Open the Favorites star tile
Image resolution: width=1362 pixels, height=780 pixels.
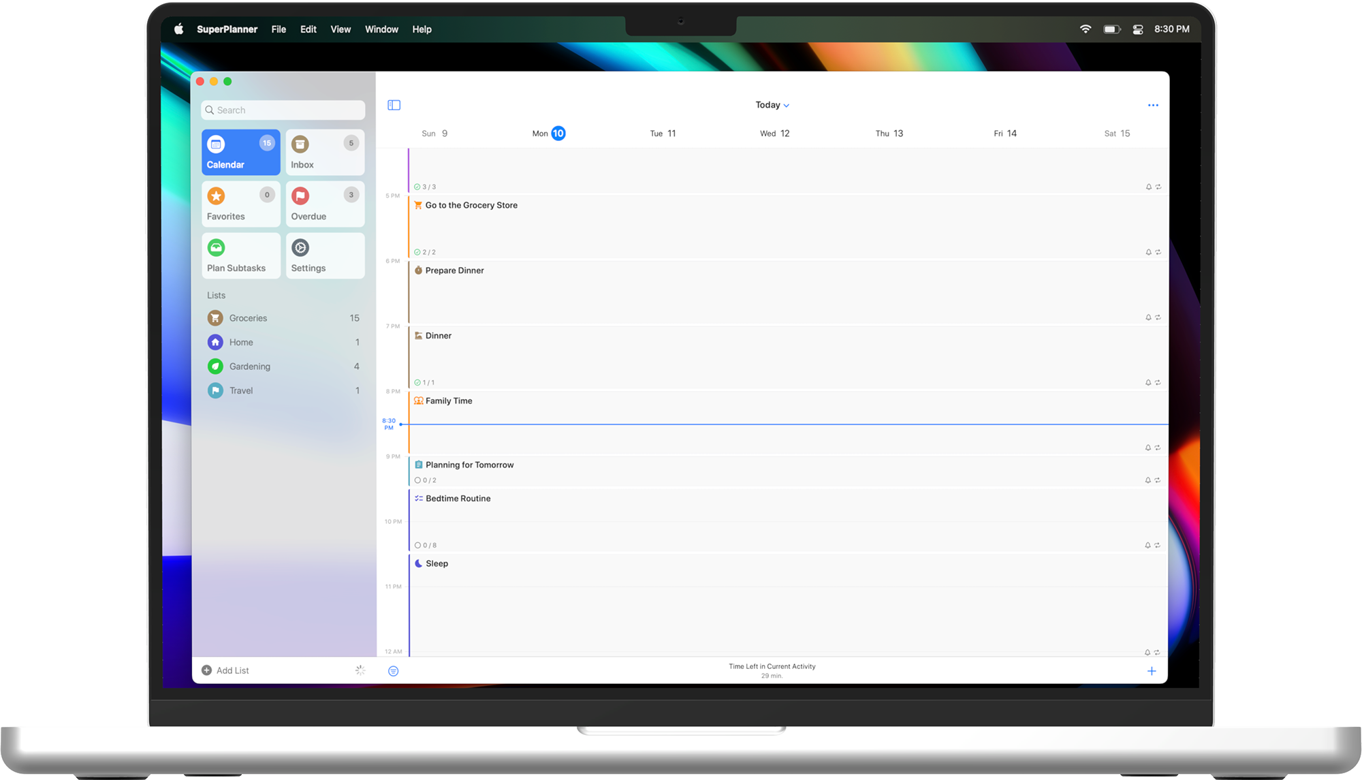pyautogui.click(x=240, y=204)
